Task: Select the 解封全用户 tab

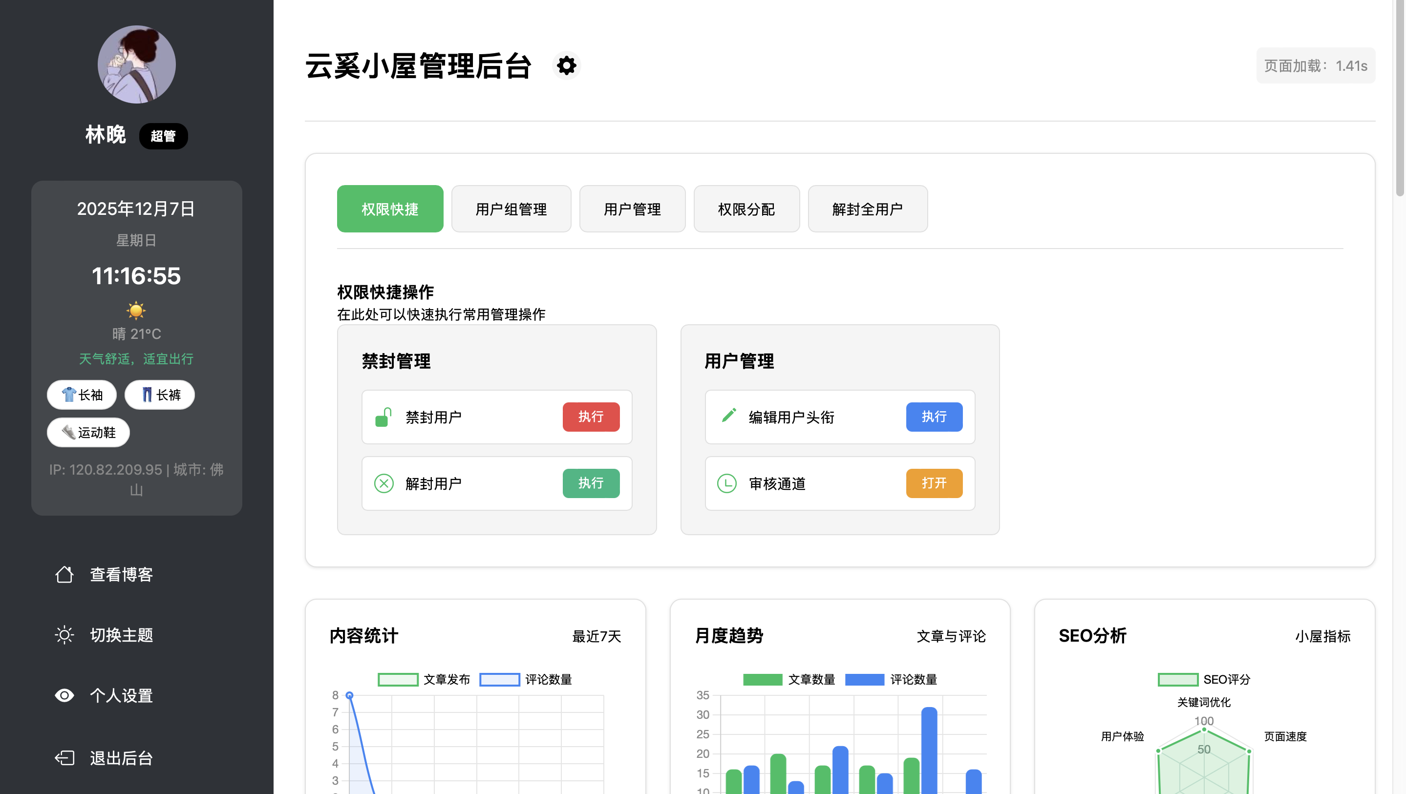Action: (867, 209)
